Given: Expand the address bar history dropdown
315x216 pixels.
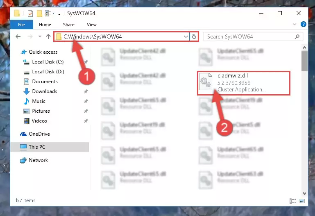Looking at the screenshot, I should point(186,36).
